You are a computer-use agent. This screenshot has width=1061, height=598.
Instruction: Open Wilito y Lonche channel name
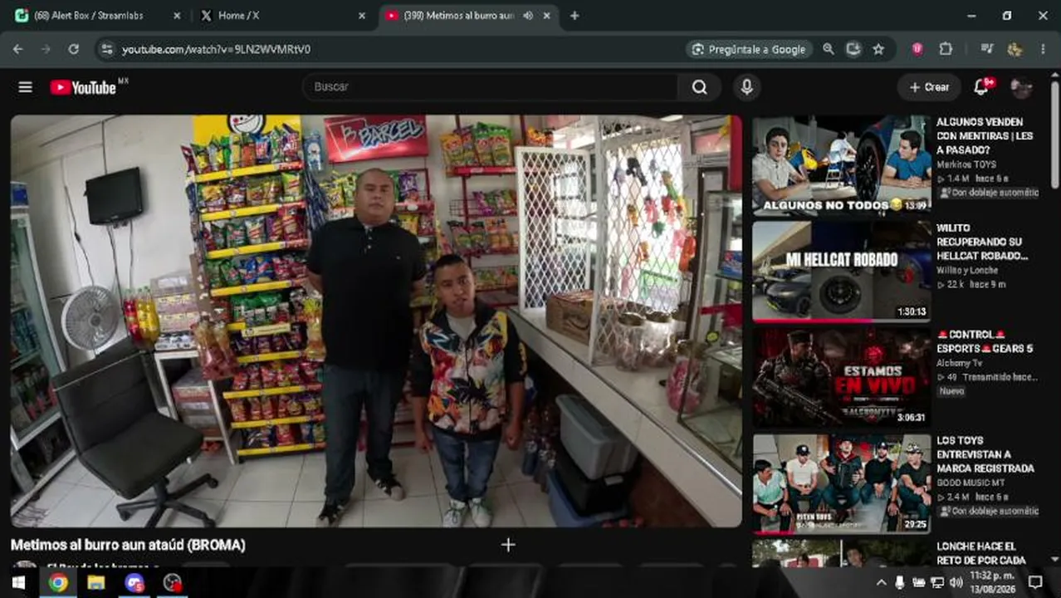point(967,271)
